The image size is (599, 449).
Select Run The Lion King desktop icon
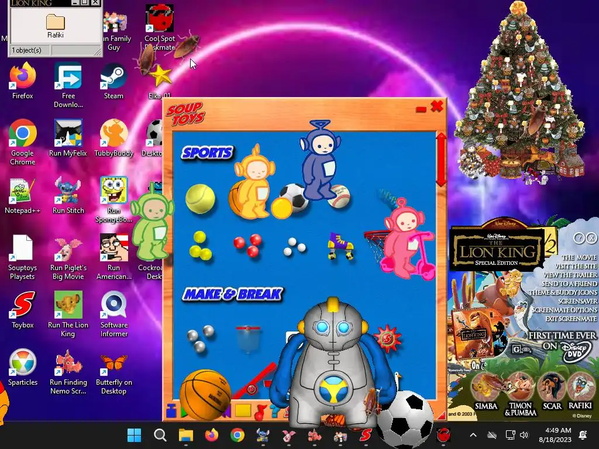(68, 314)
